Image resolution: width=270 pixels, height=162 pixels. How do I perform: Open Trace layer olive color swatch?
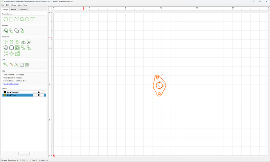click(5, 95)
